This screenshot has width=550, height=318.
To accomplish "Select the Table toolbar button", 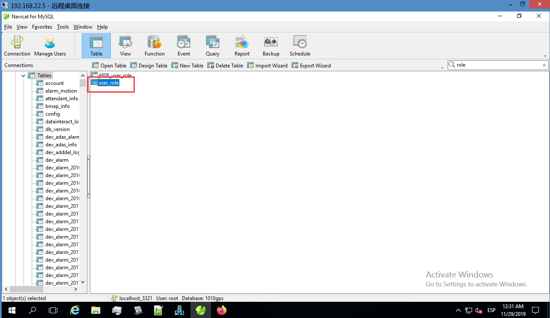I will pos(96,46).
